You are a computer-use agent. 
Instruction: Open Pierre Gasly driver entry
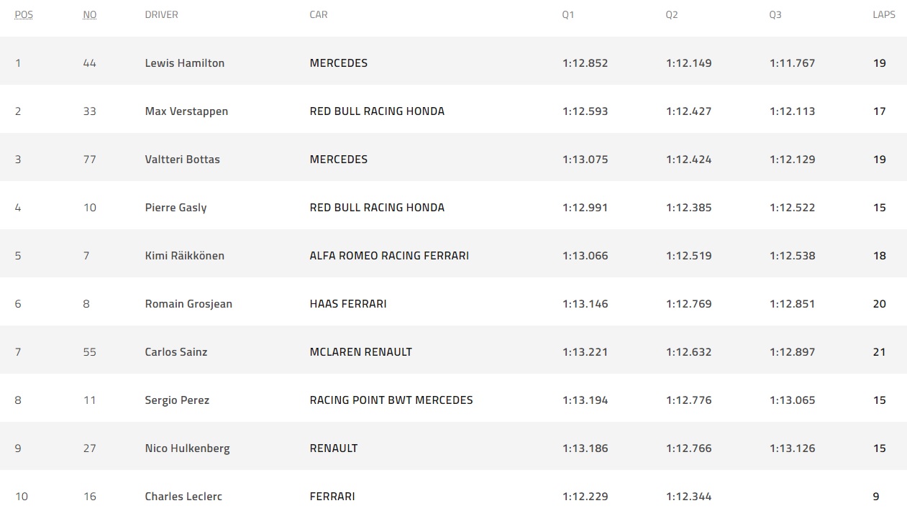[176, 208]
